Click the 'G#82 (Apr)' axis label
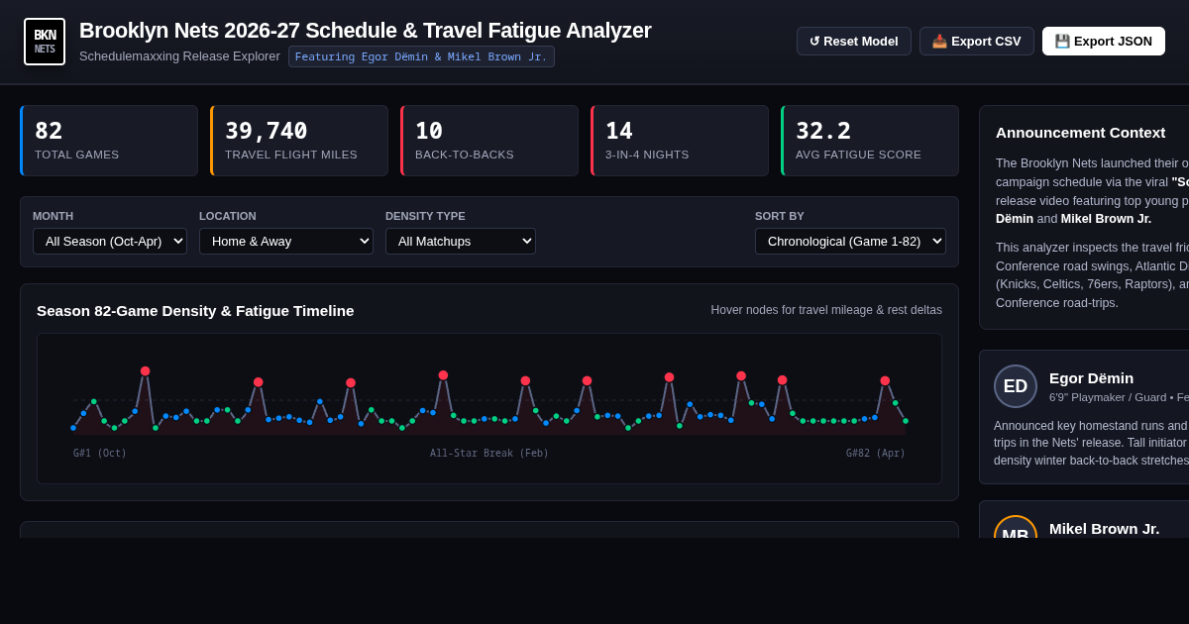This screenshot has width=1189, height=624. coord(876,454)
